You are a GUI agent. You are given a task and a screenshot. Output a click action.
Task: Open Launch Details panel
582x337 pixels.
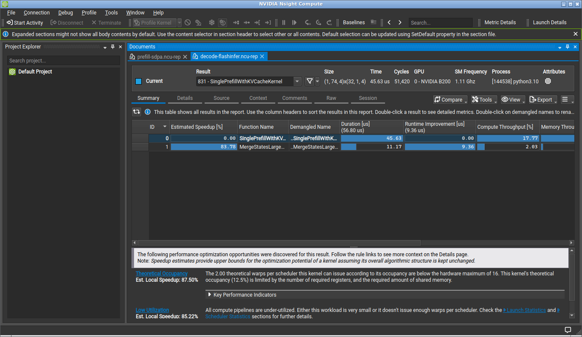click(550, 23)
